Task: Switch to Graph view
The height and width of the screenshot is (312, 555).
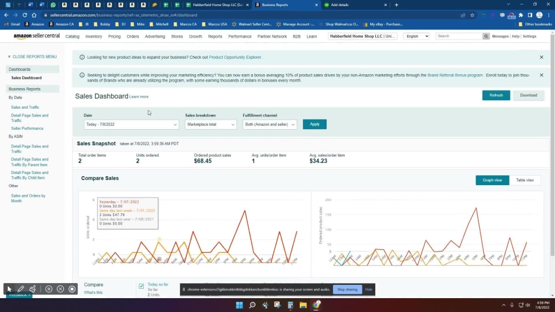Action: (x=492, y=180)
